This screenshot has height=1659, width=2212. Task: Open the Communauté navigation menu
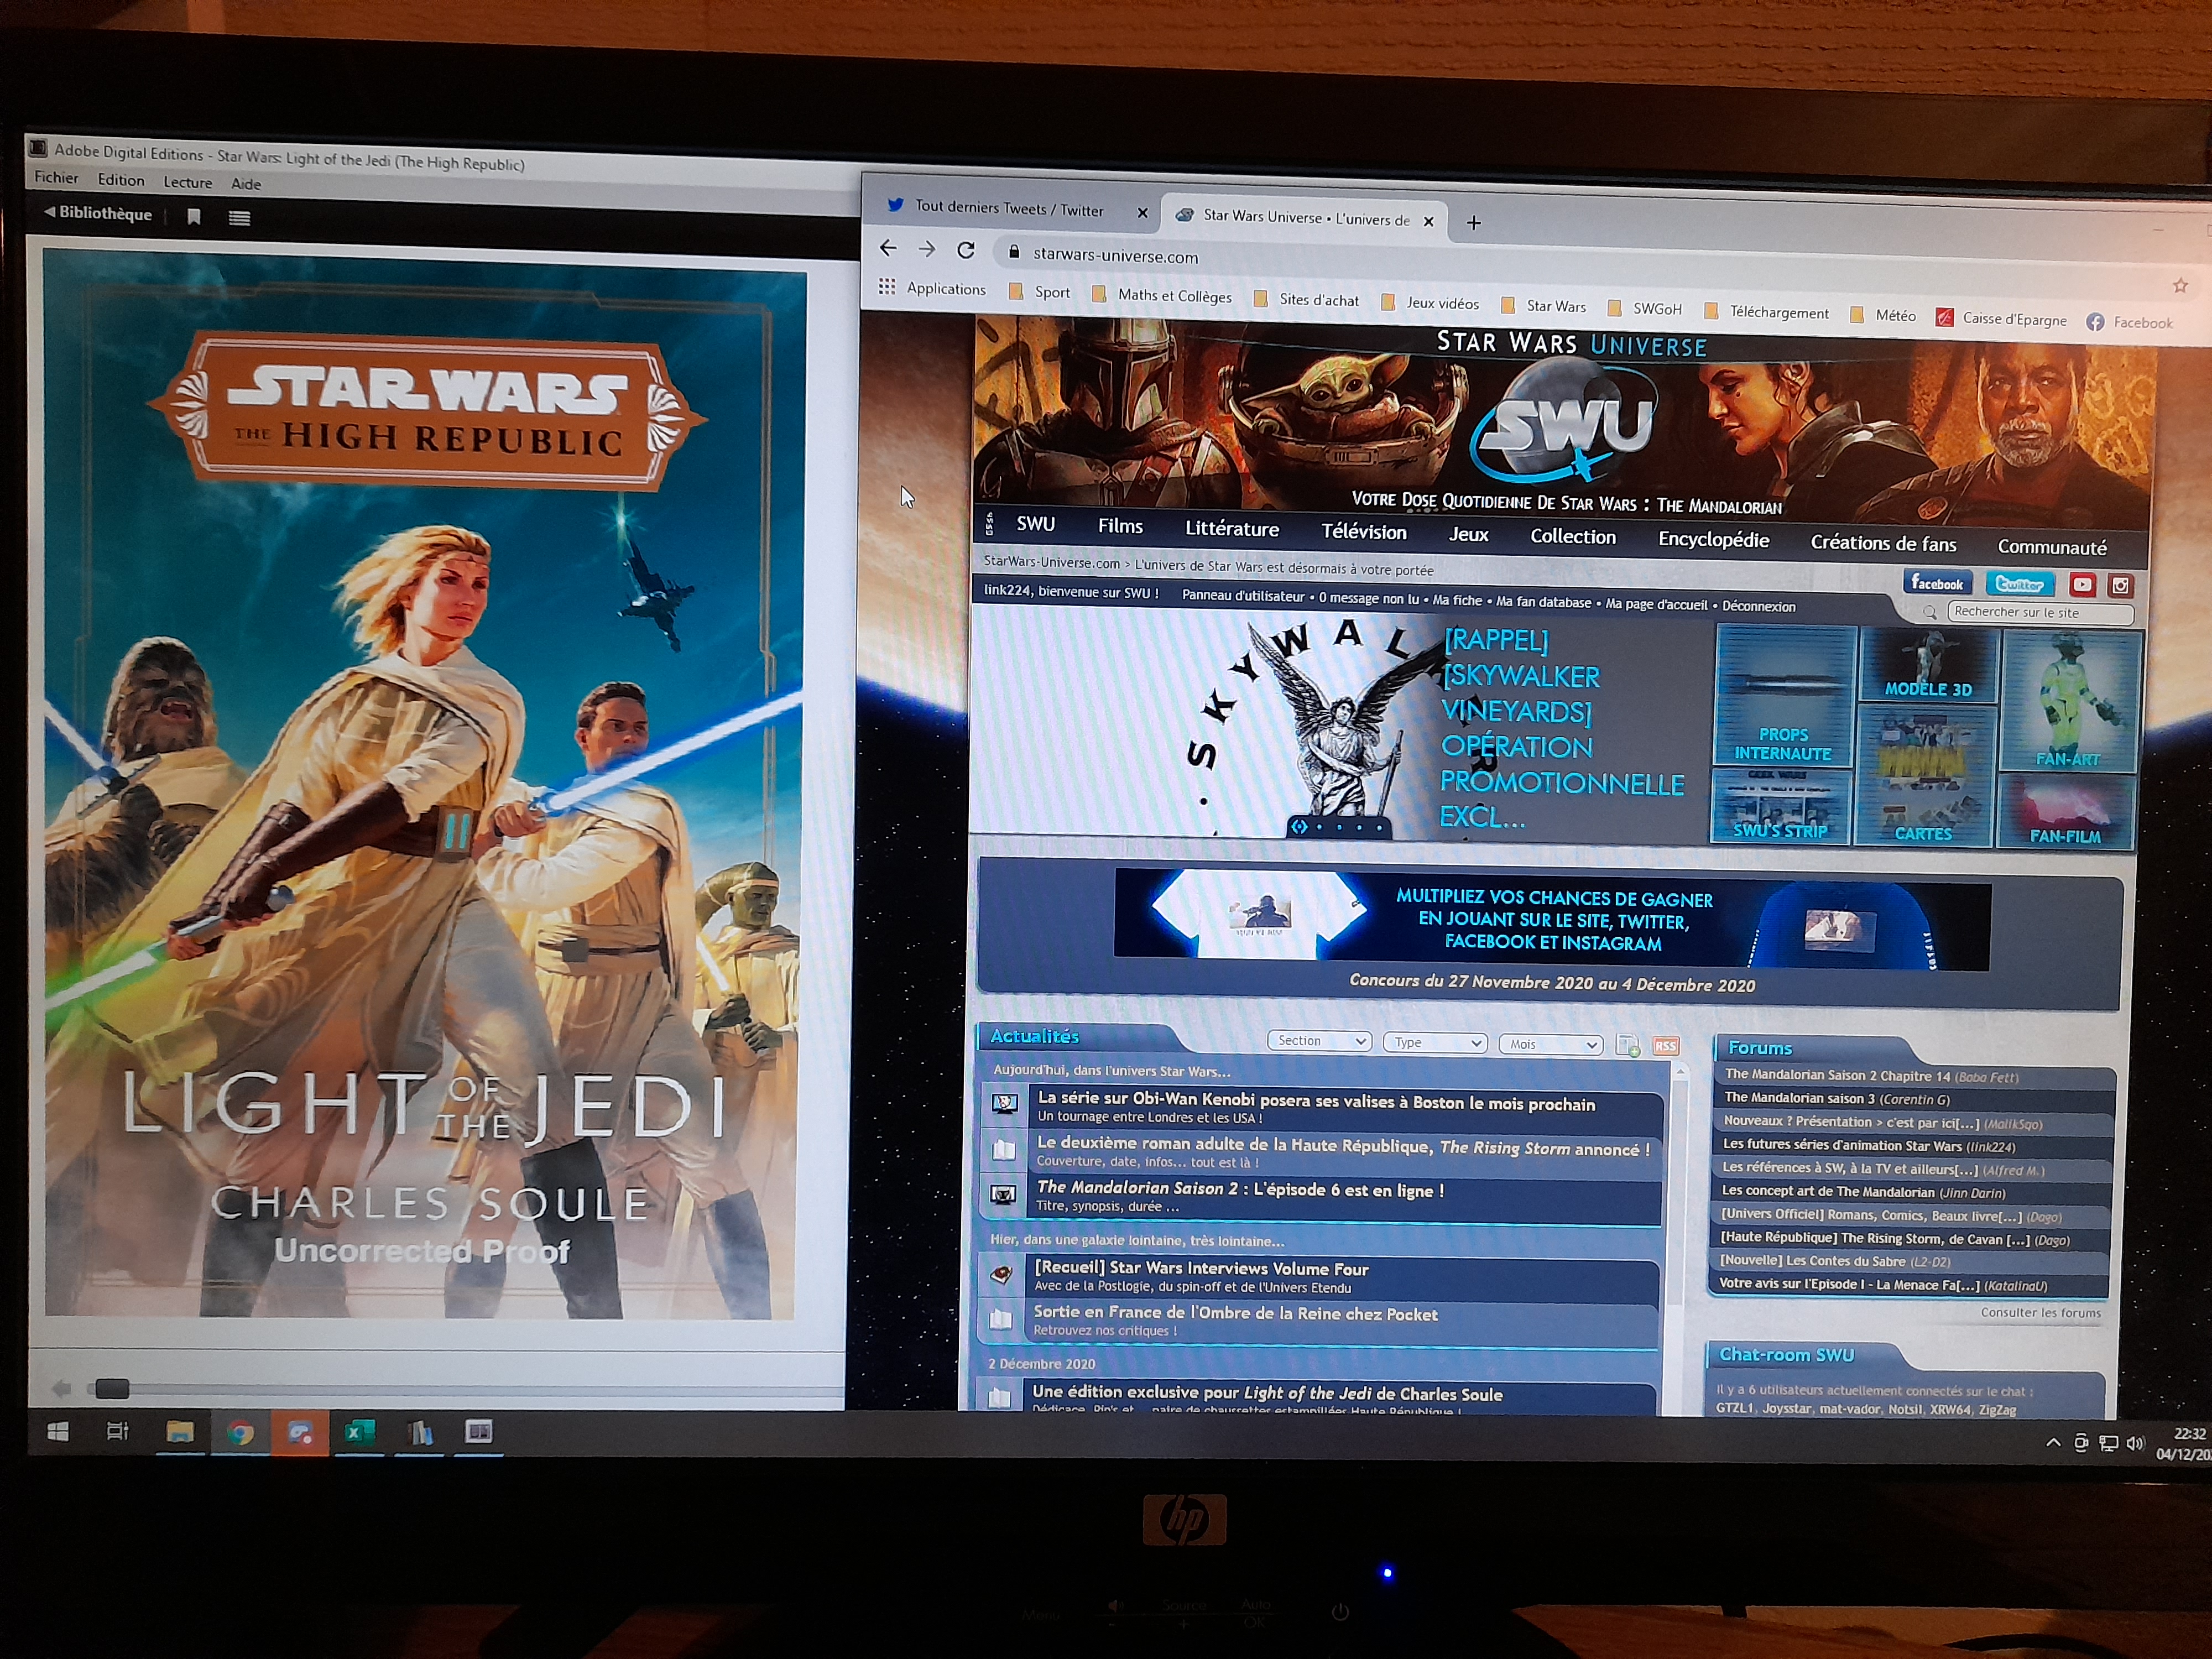pos(2052,547)
